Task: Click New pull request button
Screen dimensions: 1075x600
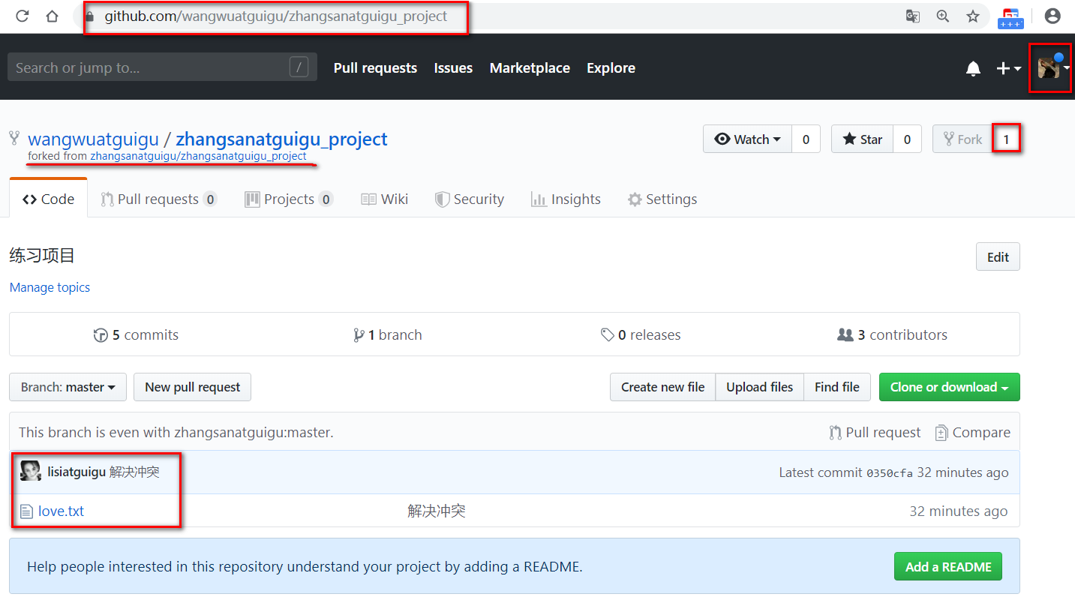Action: point(192,387)
